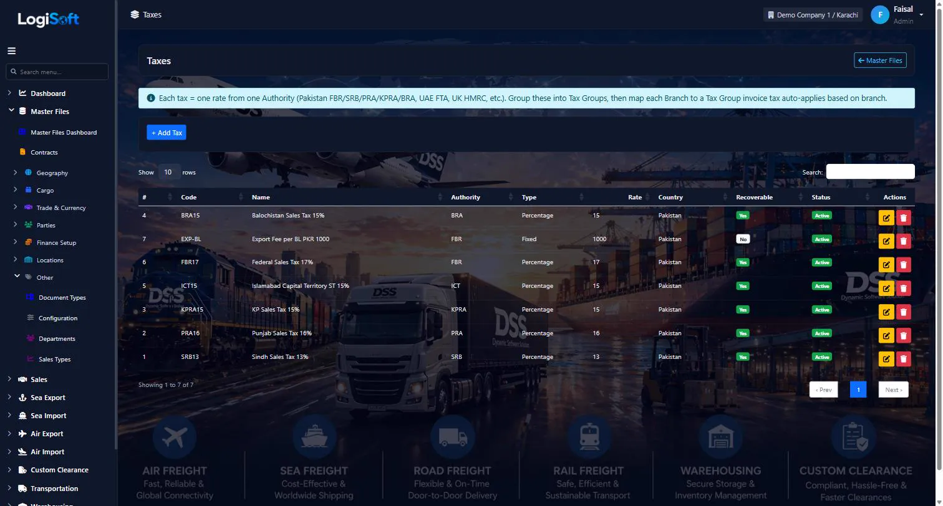The height and width of the screenshot is (506, 943).
Task: Edit the Sindh Sales Tax 13% row
Action: [x=886, y=359]
